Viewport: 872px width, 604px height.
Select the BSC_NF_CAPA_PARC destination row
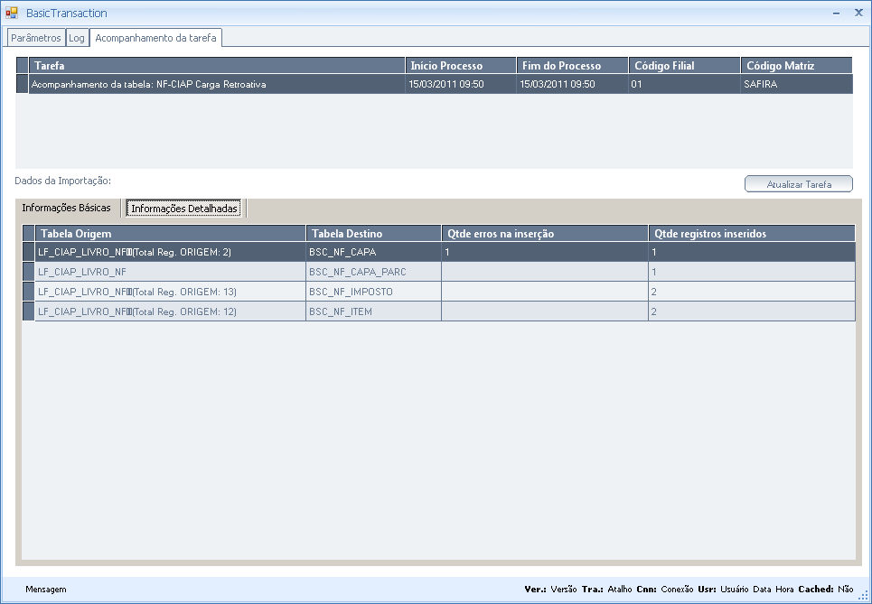(x=372, y=272)
